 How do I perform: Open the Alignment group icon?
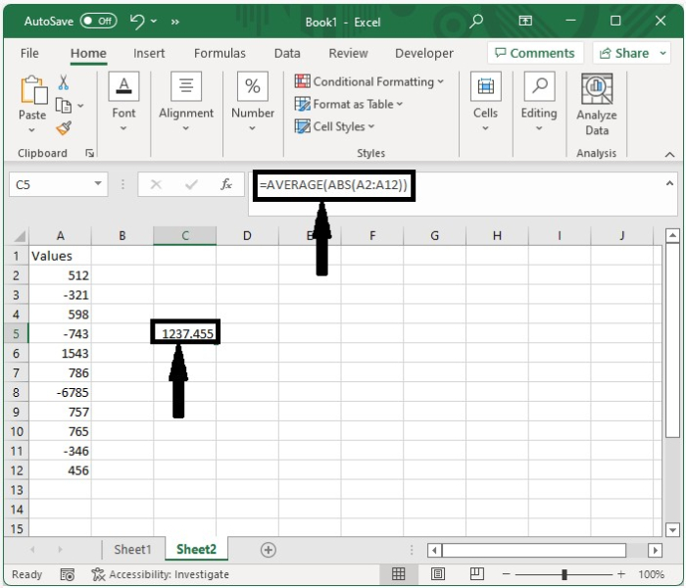[186, 86]
